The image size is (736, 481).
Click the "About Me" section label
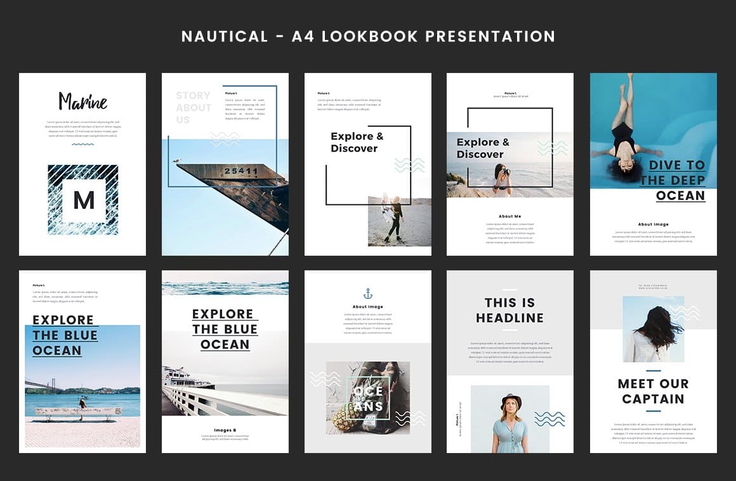[x=509, y=216]
